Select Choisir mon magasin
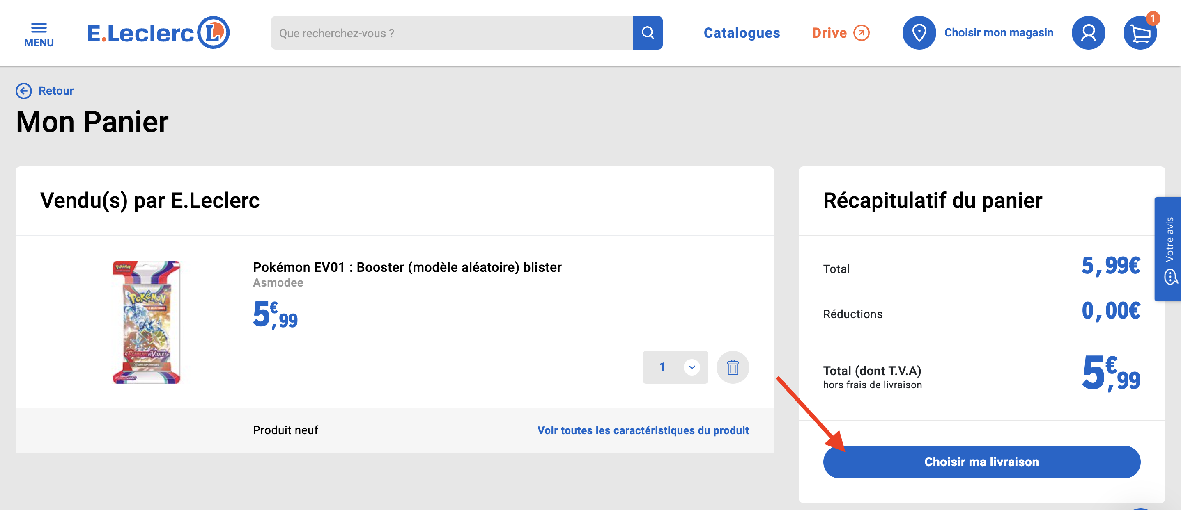1181x510 pixels. click(999, 33)
